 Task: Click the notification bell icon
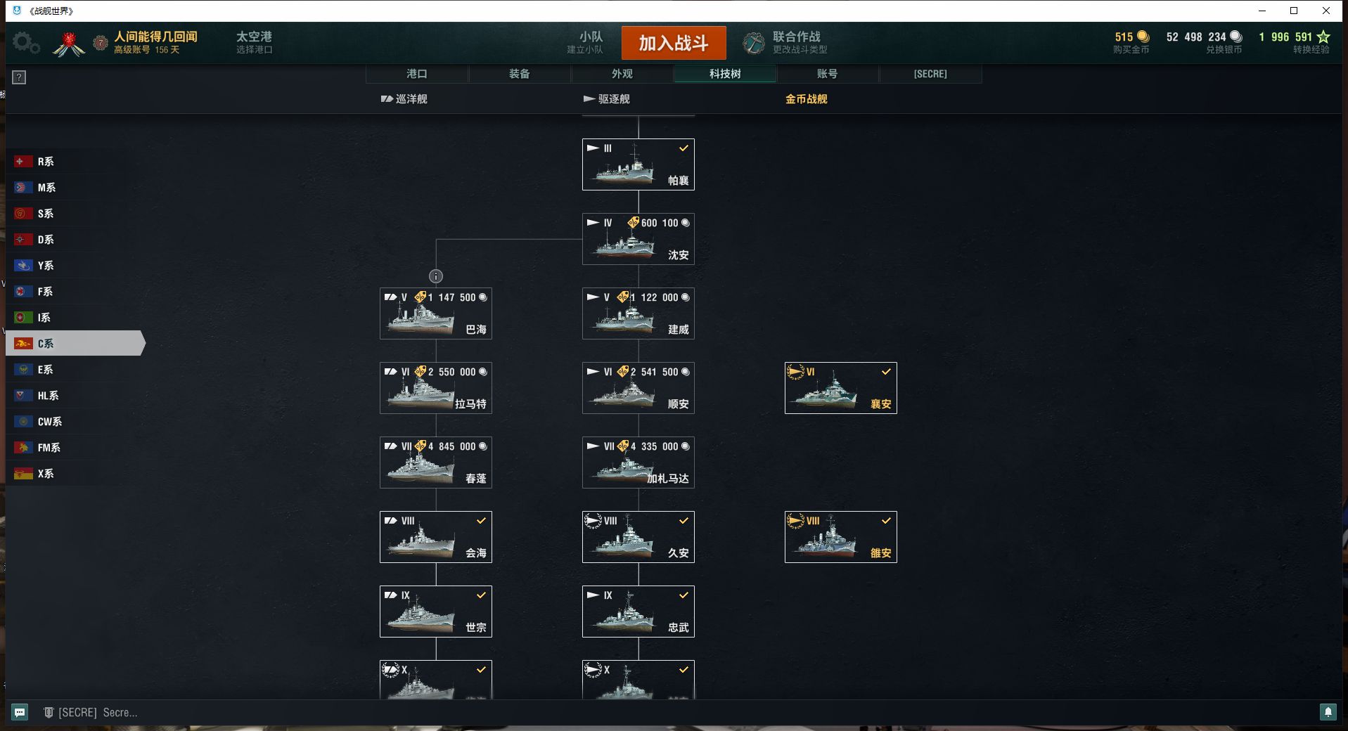coord(1328,712)
